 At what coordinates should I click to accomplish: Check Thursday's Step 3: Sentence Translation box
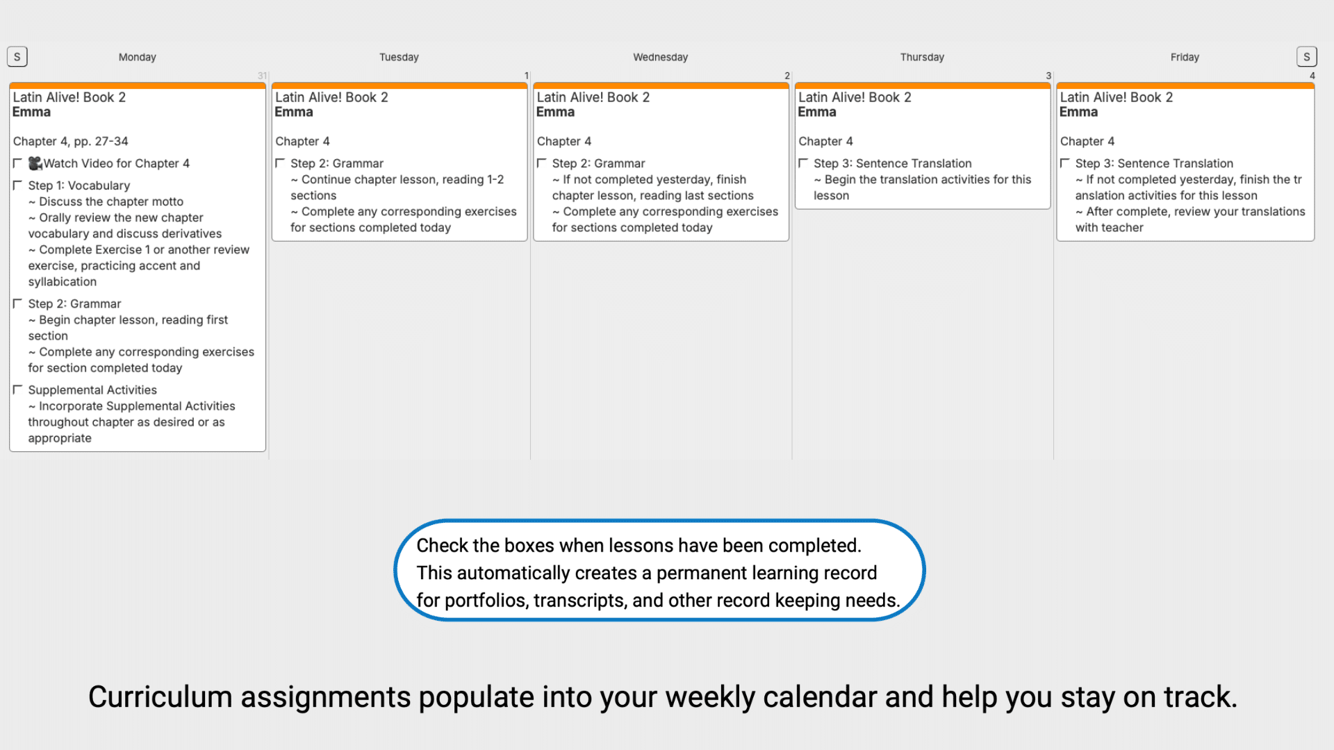click(x=803, y=163)
